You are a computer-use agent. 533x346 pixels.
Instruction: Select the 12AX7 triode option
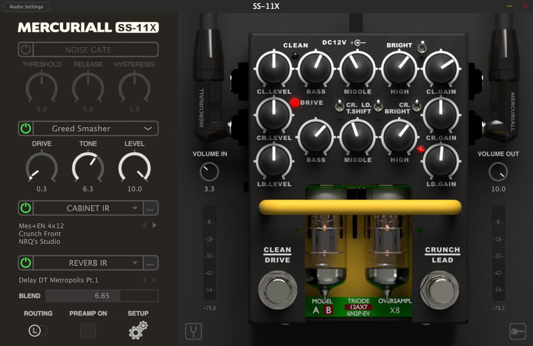click(x=358, y=307)
